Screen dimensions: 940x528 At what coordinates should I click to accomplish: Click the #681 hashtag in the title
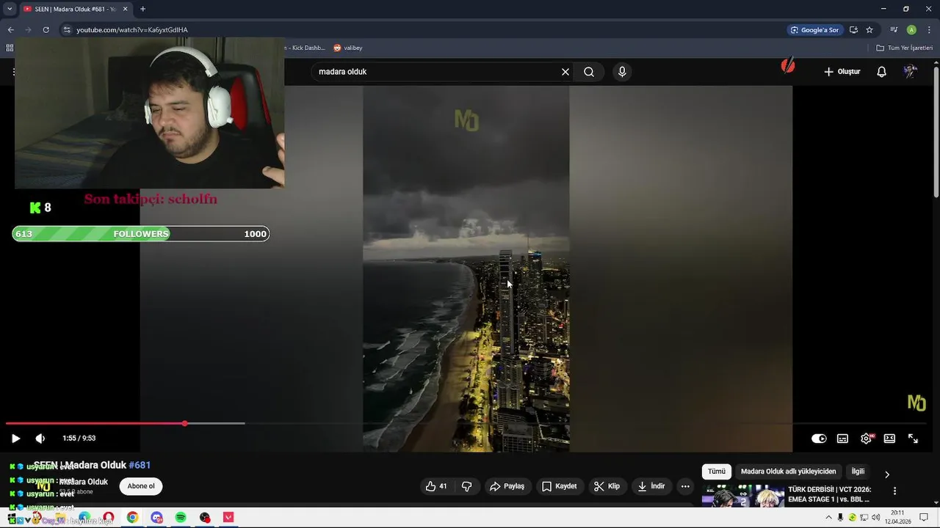pos(140,465)
